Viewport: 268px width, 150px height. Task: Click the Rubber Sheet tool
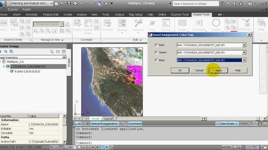pyautogui.click(x=88, y=27)
